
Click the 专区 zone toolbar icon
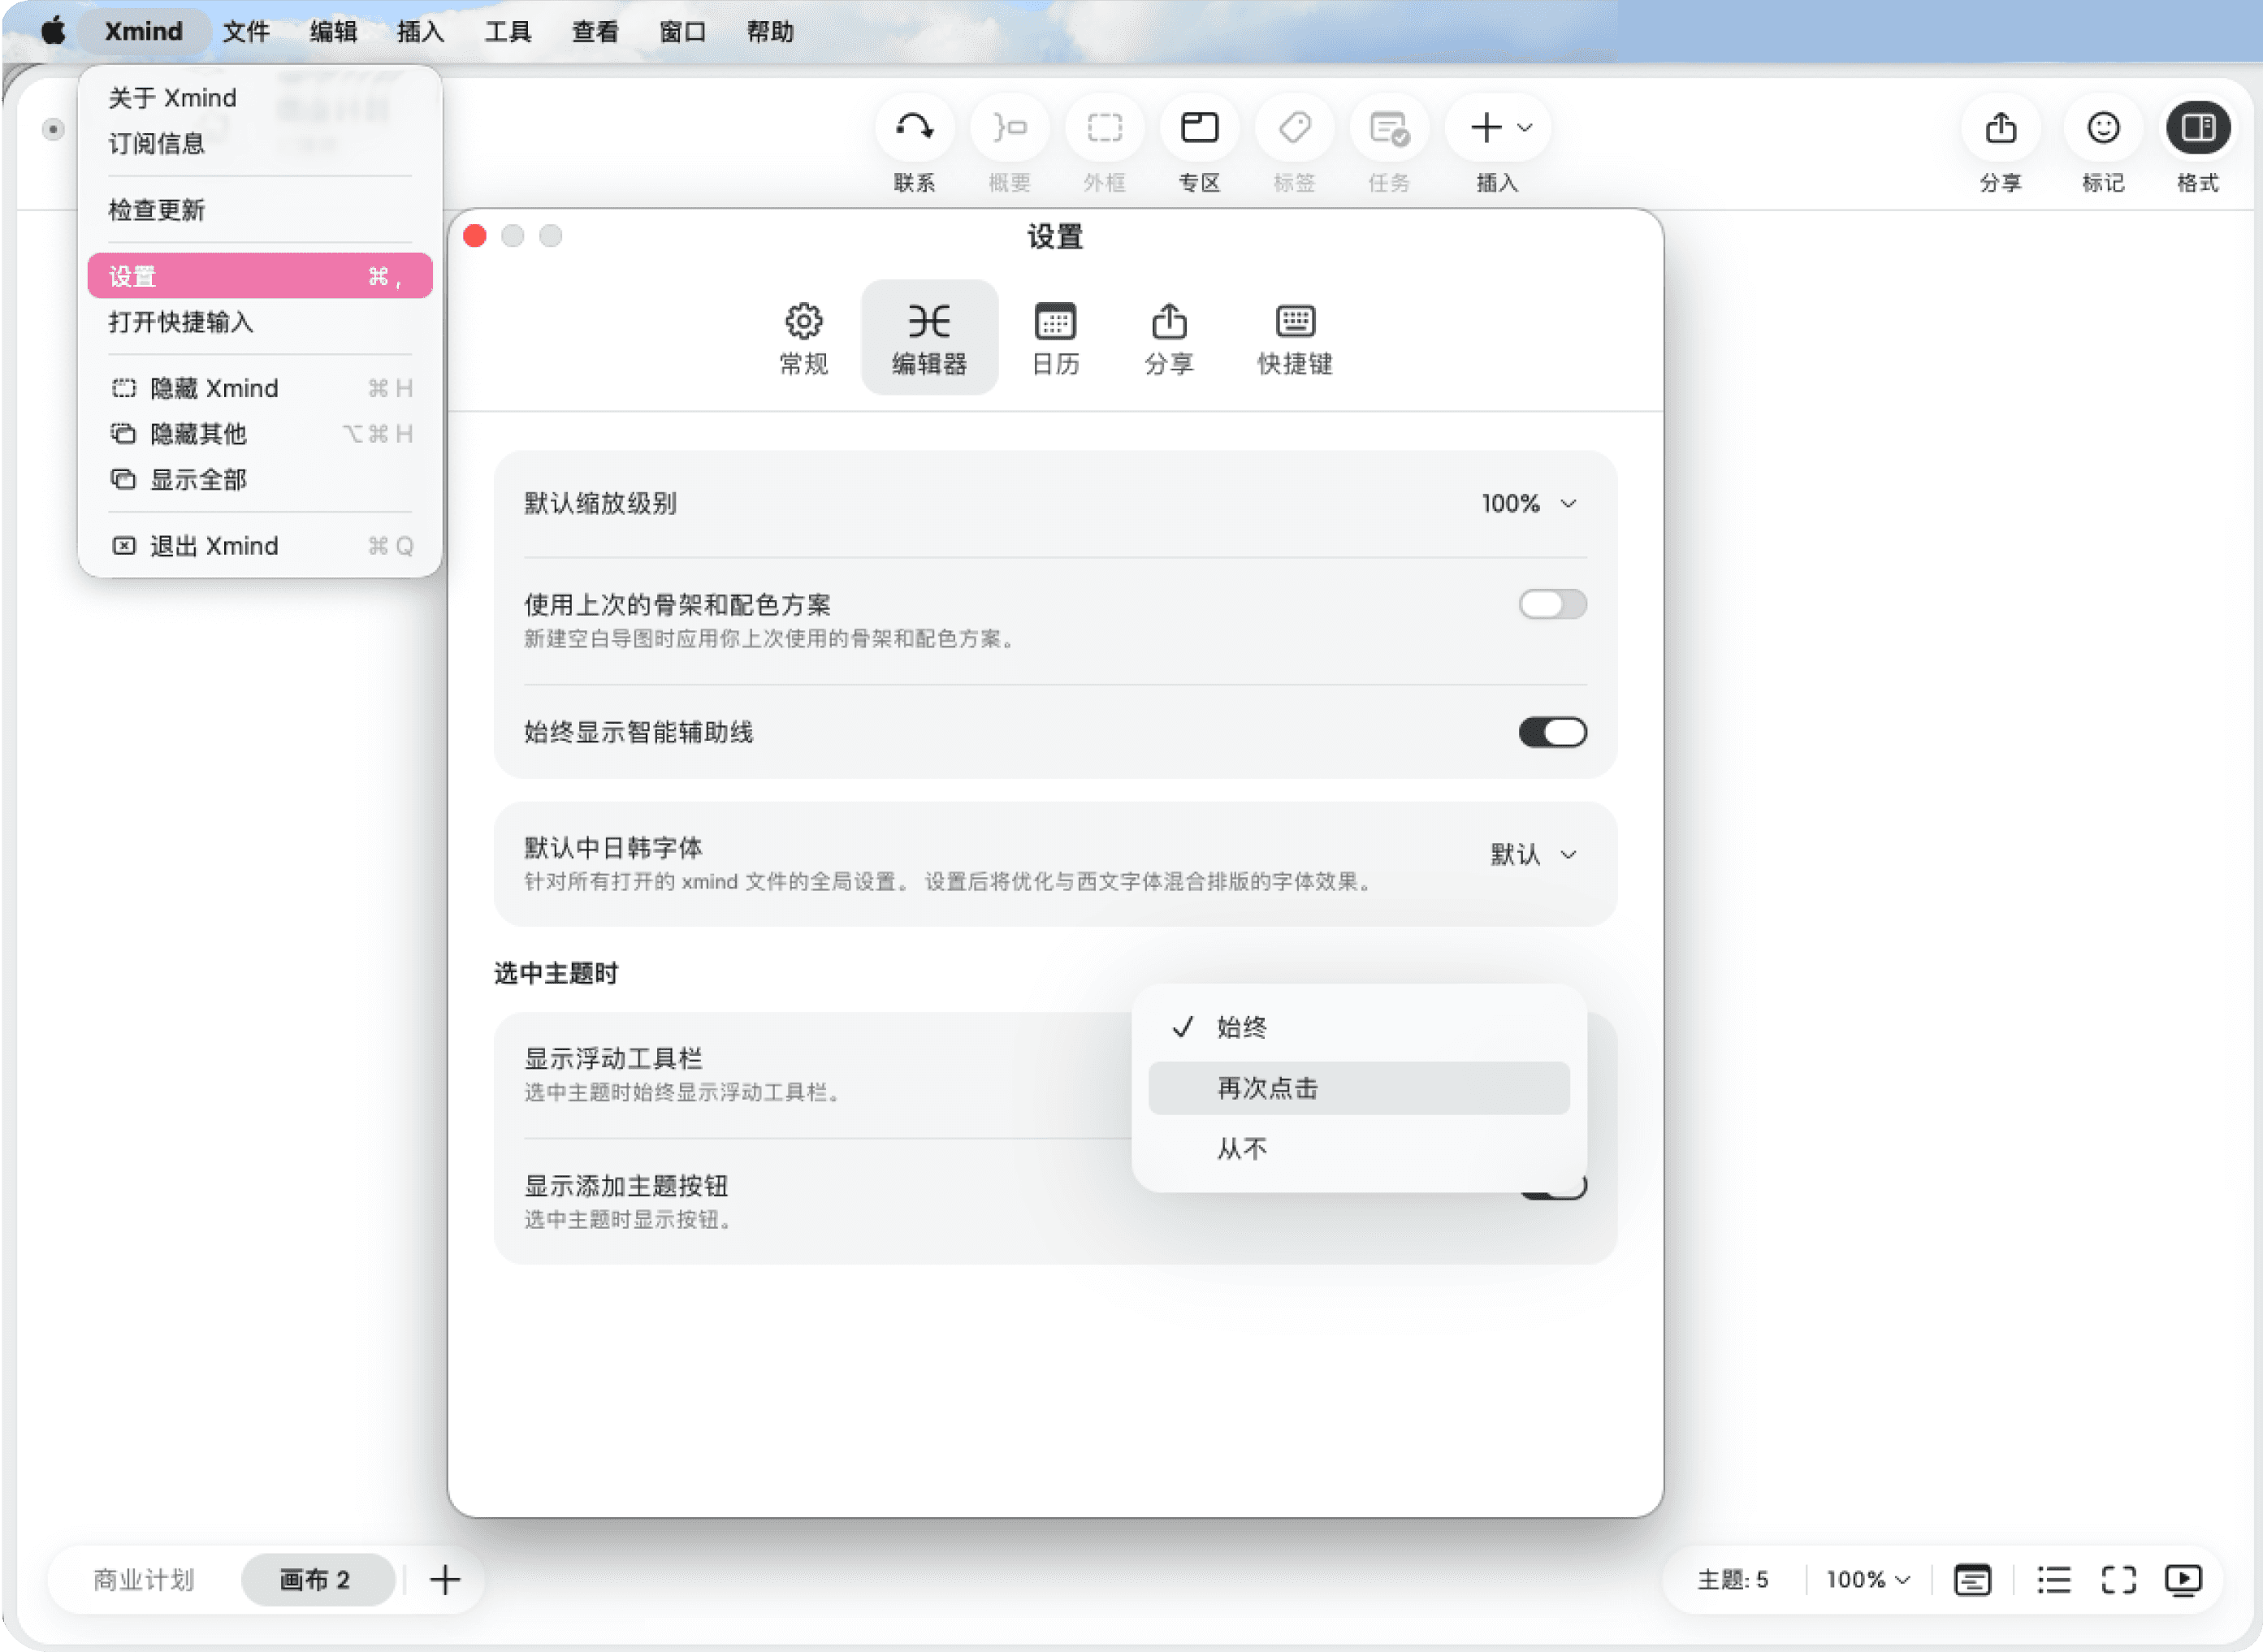coord(1199,128)
